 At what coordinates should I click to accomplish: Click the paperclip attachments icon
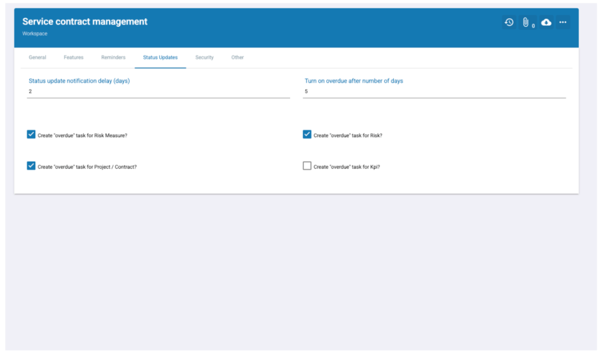point(526,22)
